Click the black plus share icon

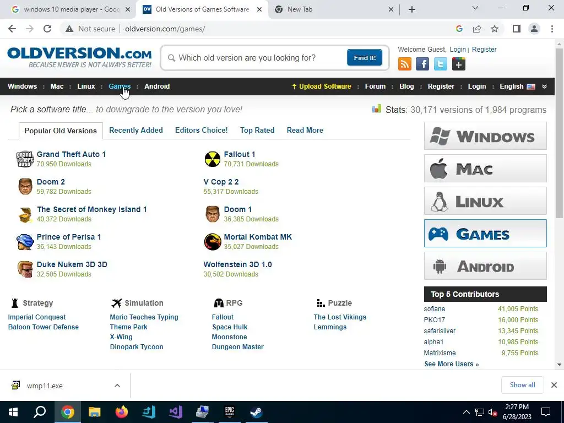459,64
